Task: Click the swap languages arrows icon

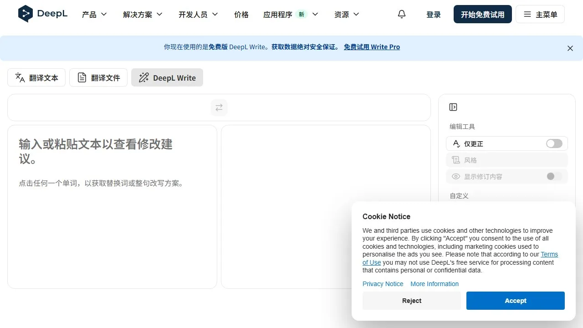Action: 219,108
